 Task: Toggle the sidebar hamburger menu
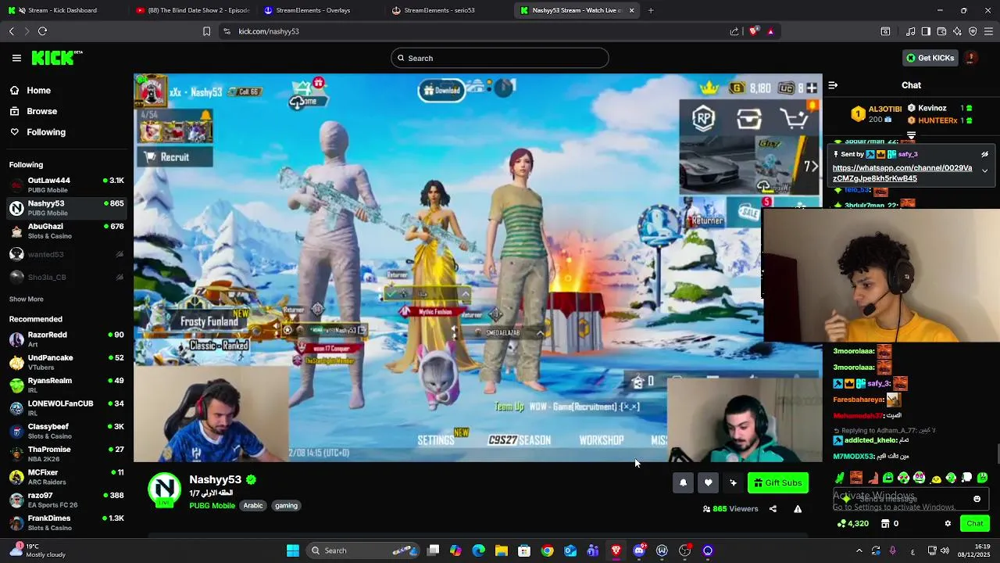point(16,58)
